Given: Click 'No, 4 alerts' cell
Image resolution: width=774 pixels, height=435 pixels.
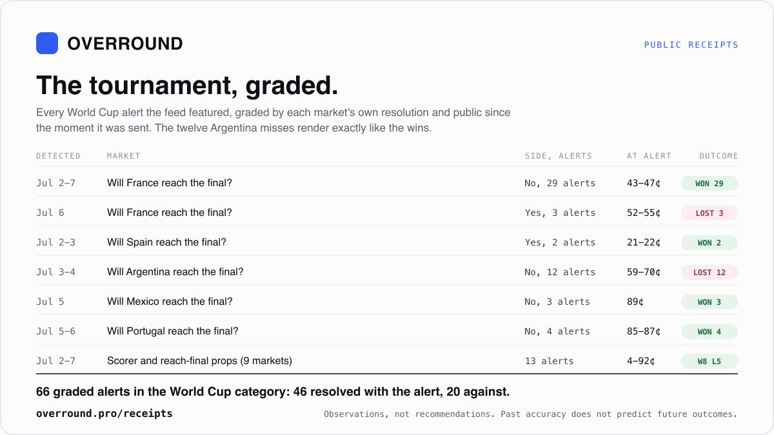Looking at the screenshot, I should (557, 331).
